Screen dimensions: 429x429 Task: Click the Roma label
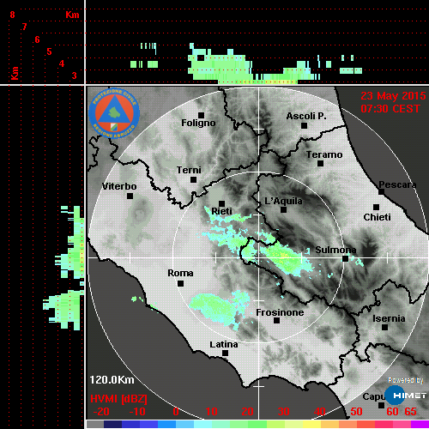point(180,273)
